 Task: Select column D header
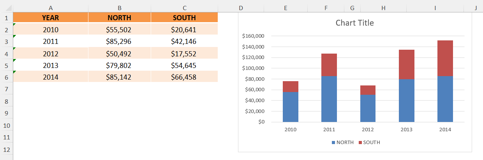pos(240,8)
